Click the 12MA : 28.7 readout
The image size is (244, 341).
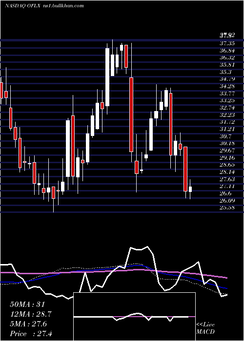click(x=31, y=314)
